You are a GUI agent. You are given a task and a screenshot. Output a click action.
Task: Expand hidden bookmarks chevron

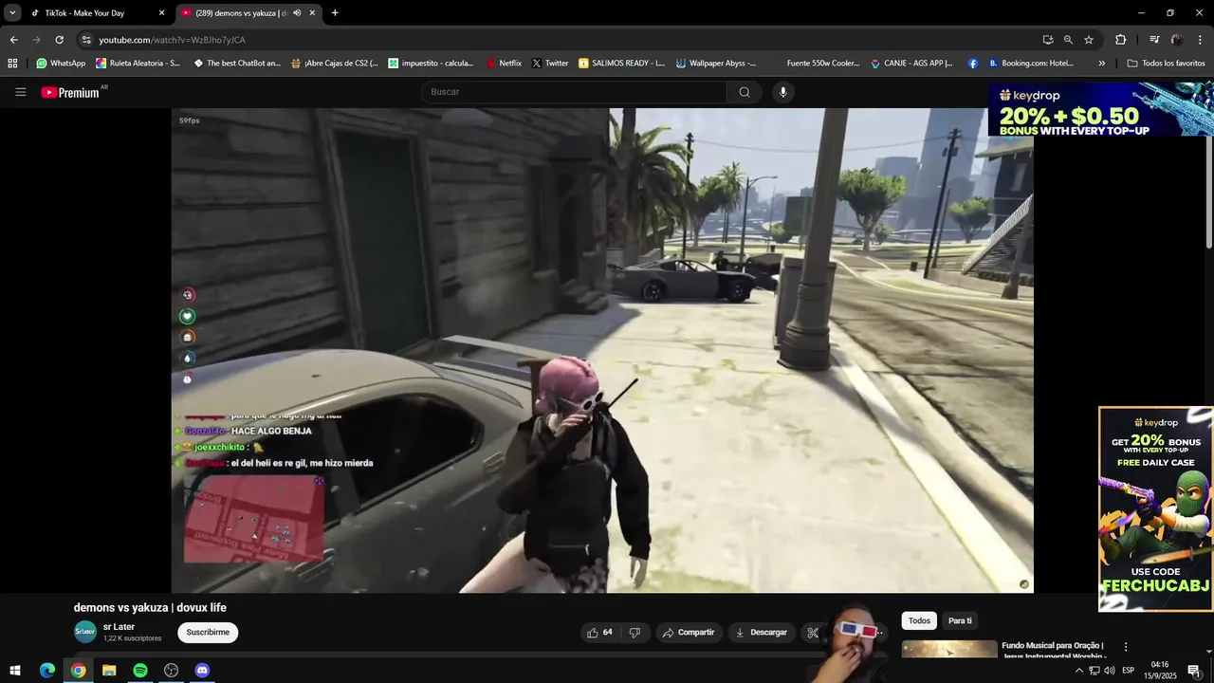(x=1101, y=64)
